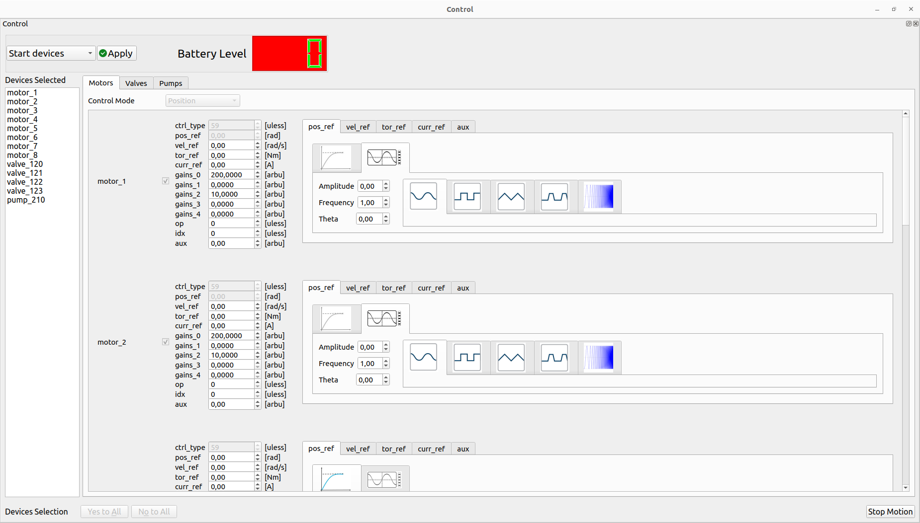This screenshot has width=920, height=523.
Task: Click the vertical scrollbar up arrow
Action: point(906,114)
